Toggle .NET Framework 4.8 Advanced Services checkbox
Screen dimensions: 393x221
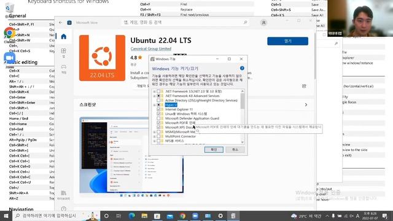(x=158, y=96)
